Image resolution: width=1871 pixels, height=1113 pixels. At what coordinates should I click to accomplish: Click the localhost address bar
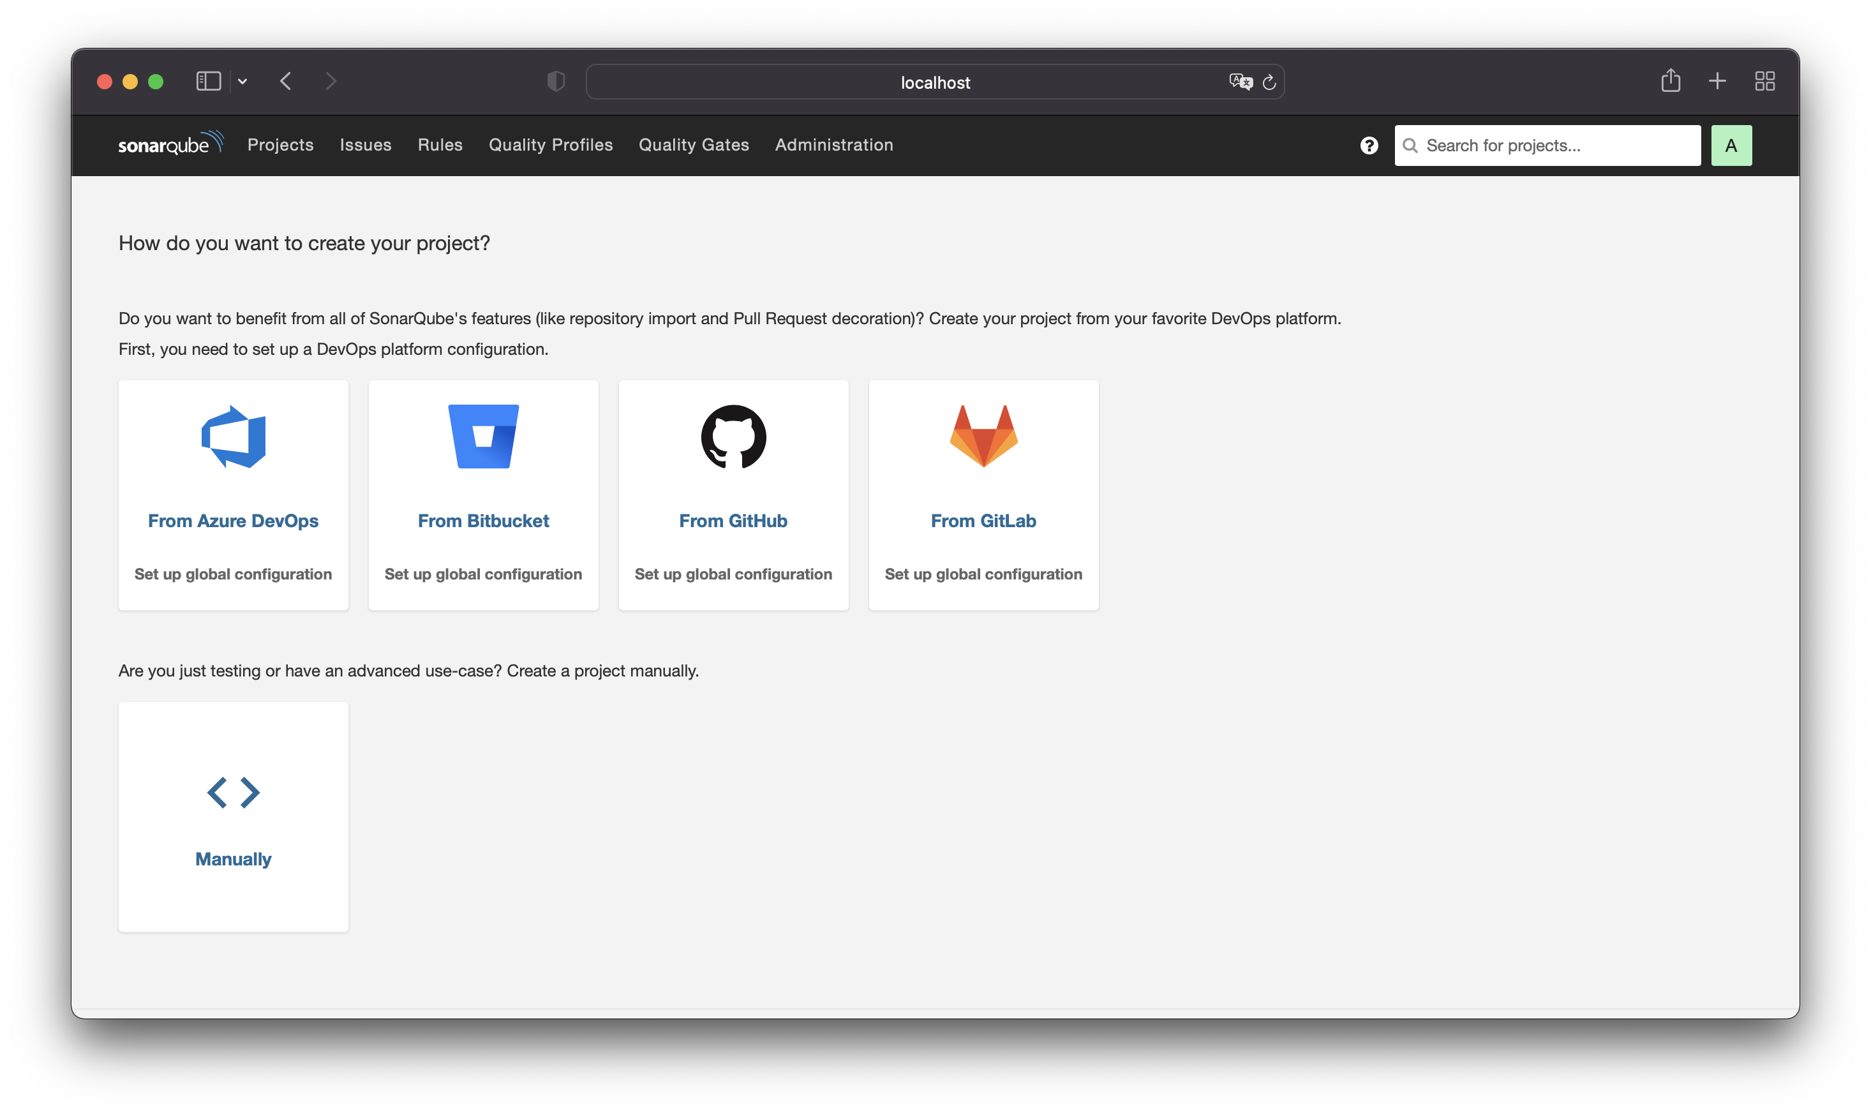click(x=934, y=82)
